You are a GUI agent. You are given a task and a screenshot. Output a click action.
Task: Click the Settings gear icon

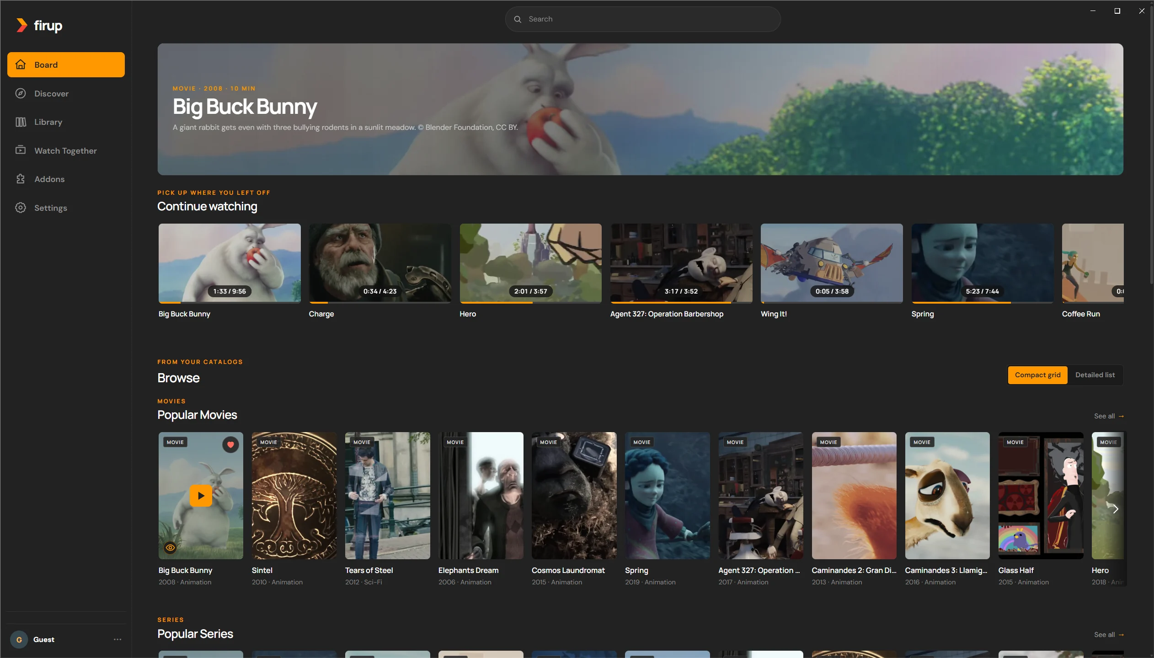click(x=21, y=208)
